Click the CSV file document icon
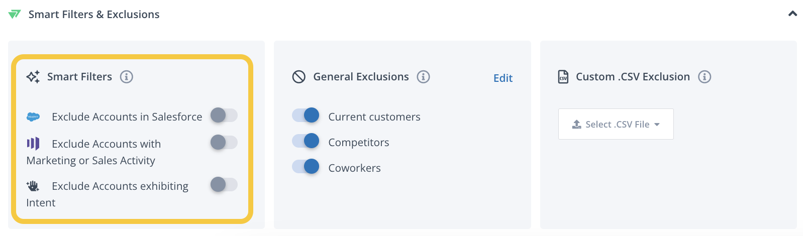 [563, 77]
